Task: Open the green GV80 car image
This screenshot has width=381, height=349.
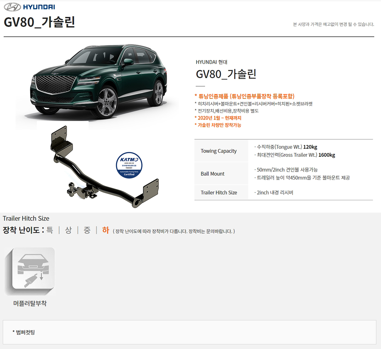Action: click(x=98, y=82)
